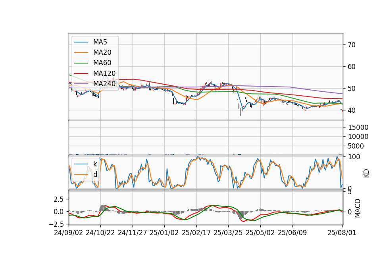Click the red MA120 legend line sample

coord(81,73)
